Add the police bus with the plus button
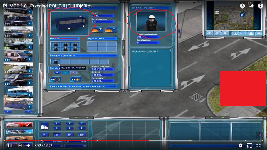Viewport: 267px width, 150px height. pos(97,30)
